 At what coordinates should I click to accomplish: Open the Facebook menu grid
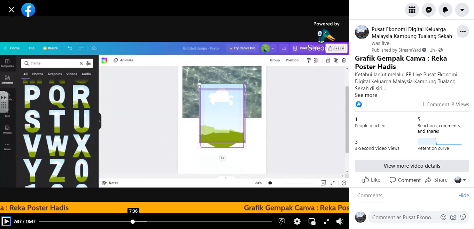click(412, 10)
